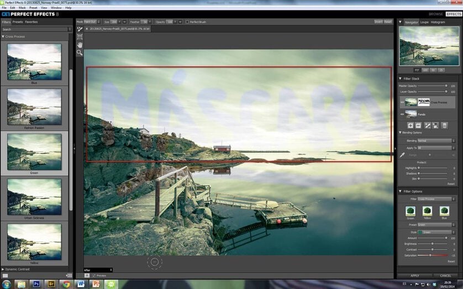The height and width of the screenshot is (289, 463).
Task: Click the grid view icon below filter list
Action: tap(69, 275)
